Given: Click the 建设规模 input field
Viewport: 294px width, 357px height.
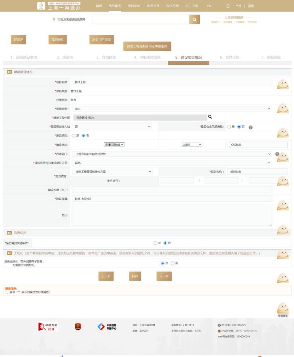Looking at the screenshot, I should pos(172,199).
